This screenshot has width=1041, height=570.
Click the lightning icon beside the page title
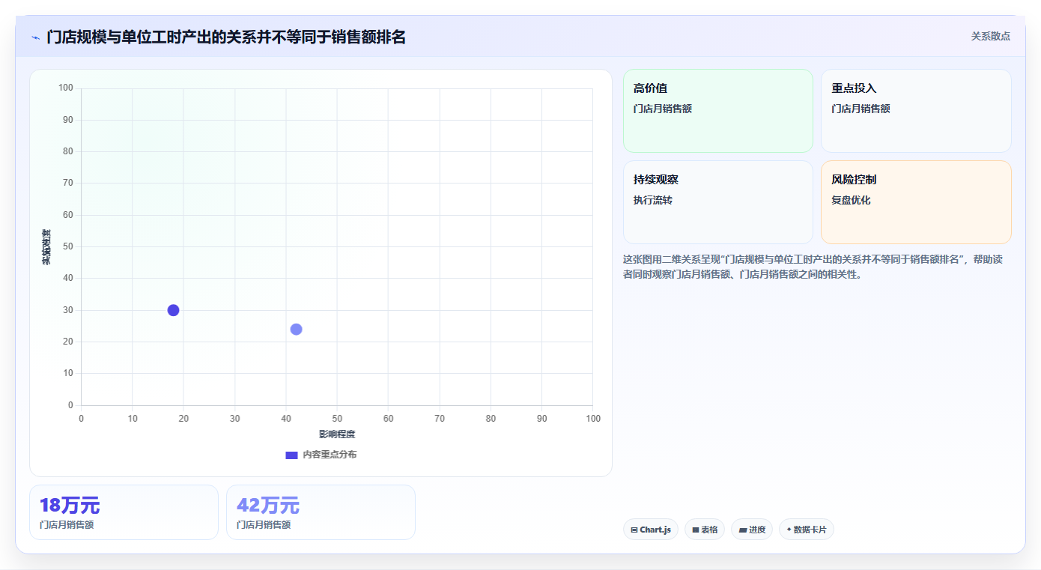[35, 37]
